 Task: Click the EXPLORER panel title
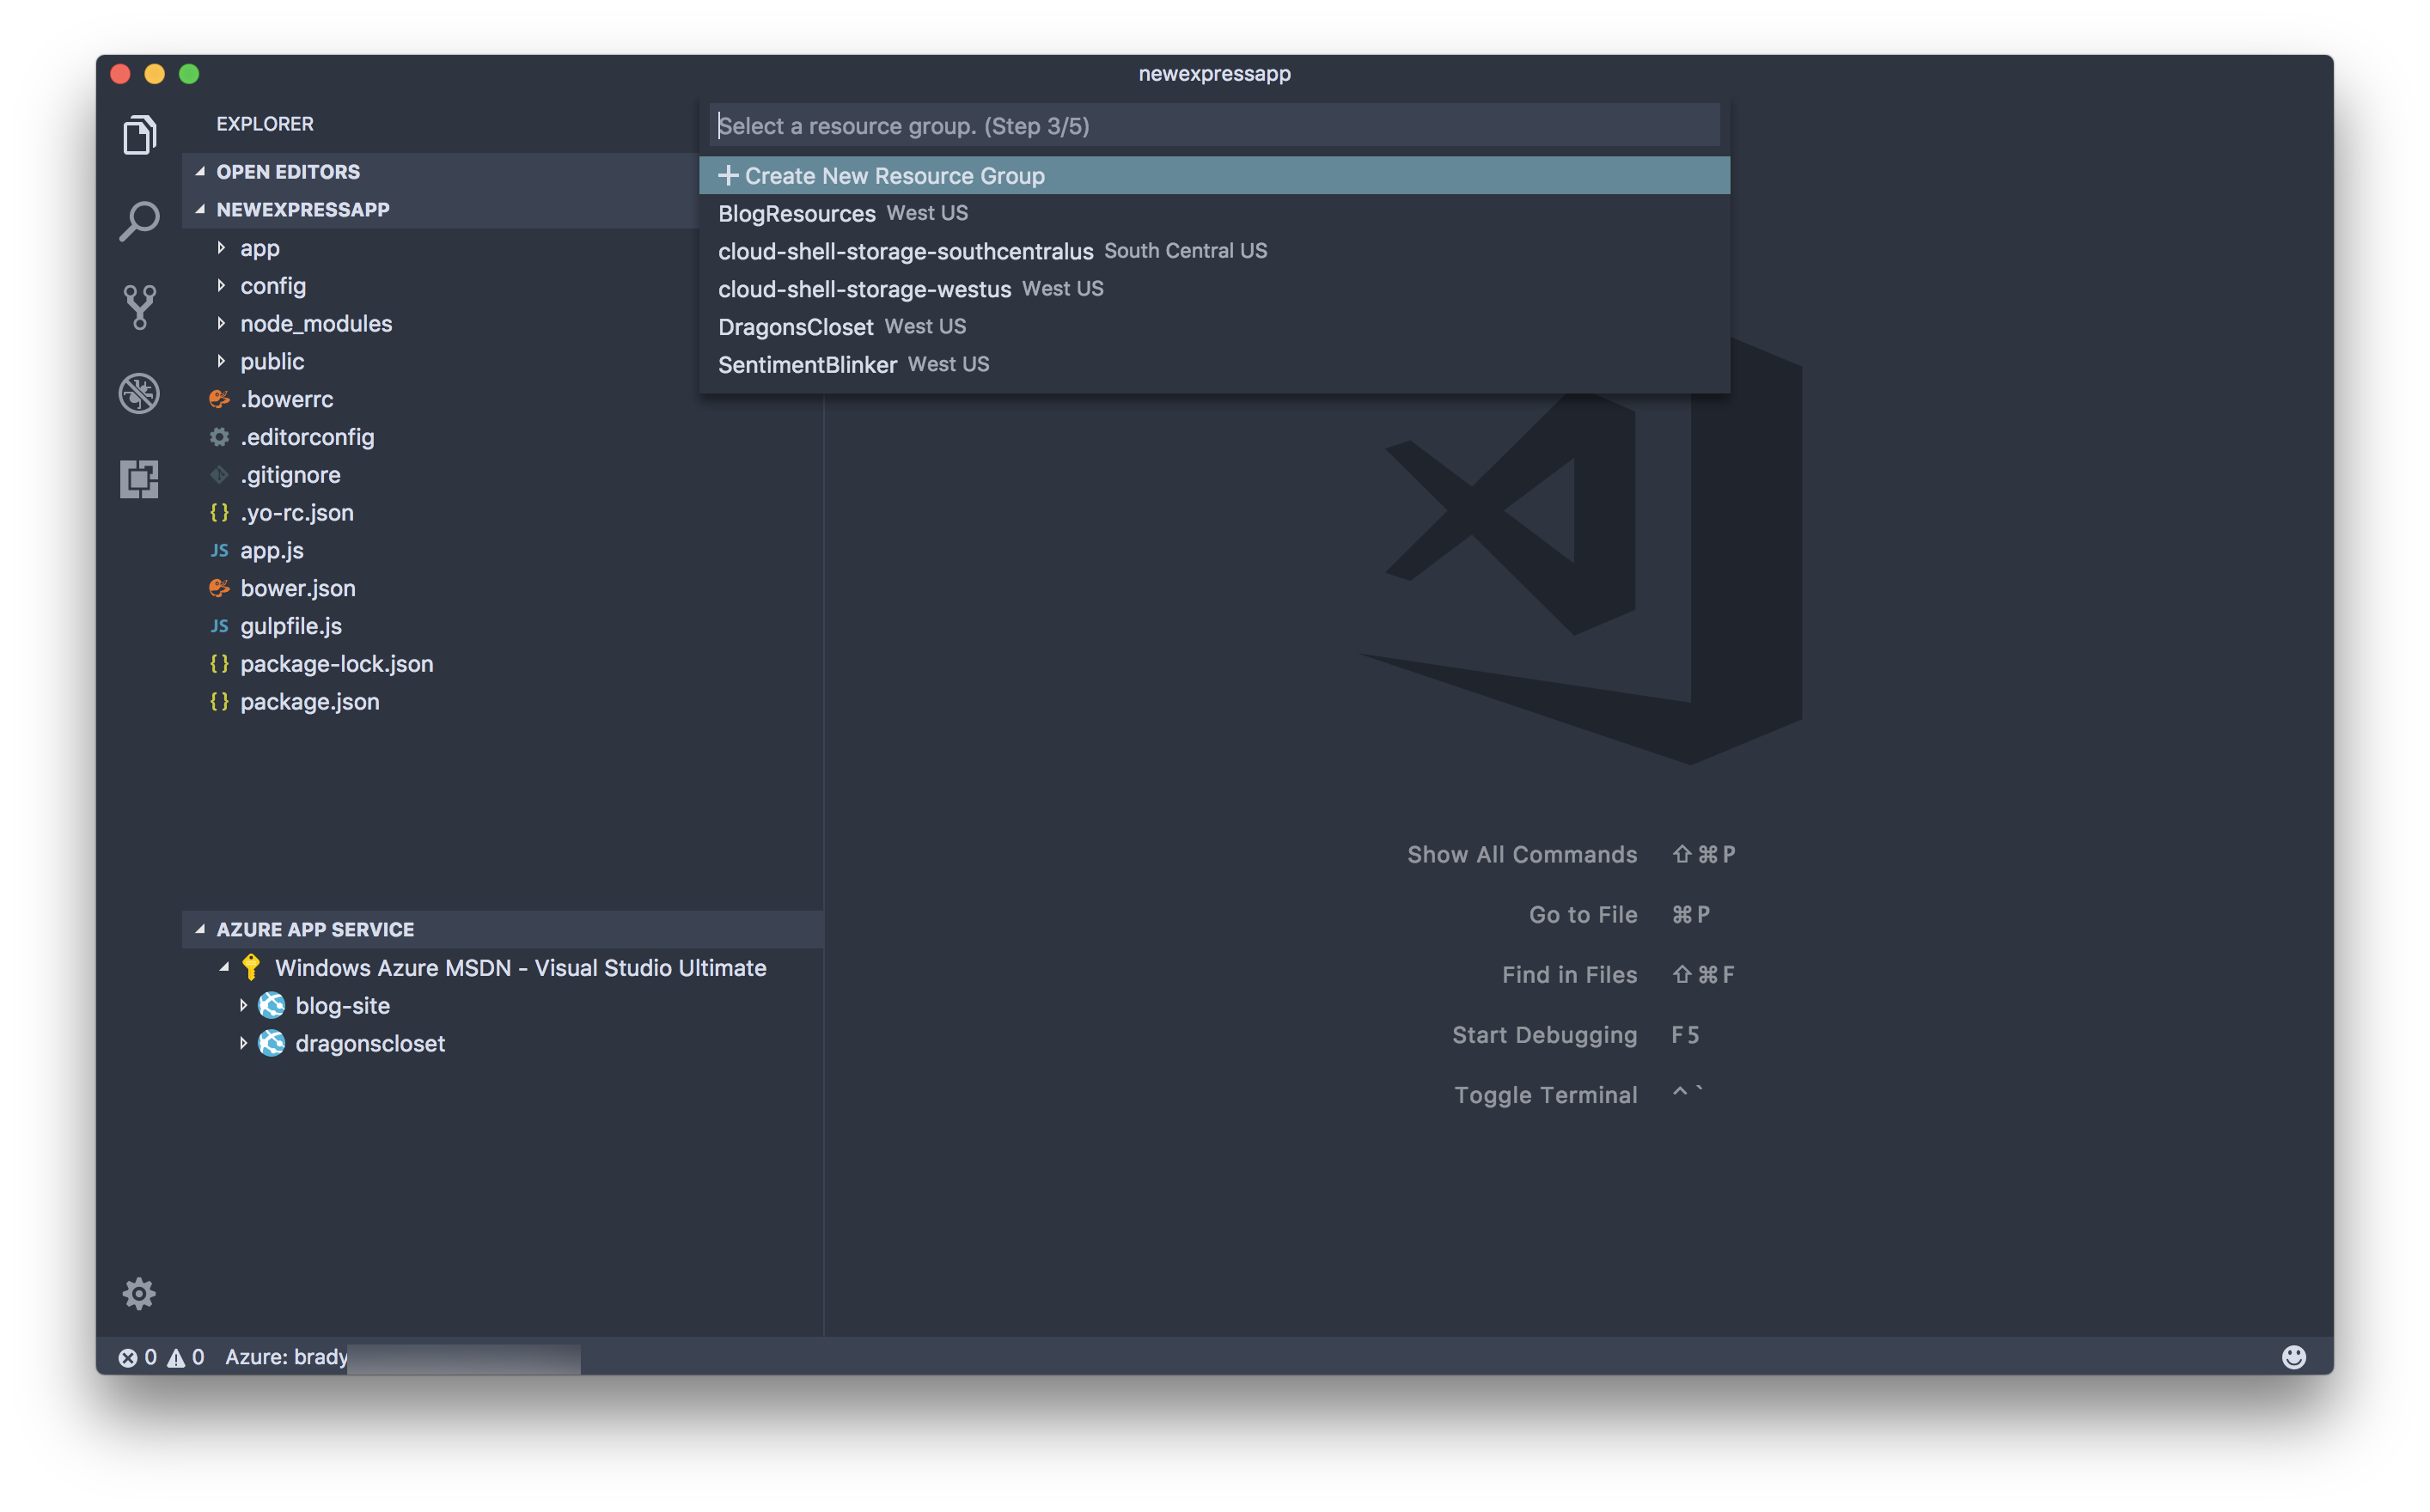click(265, 124)
